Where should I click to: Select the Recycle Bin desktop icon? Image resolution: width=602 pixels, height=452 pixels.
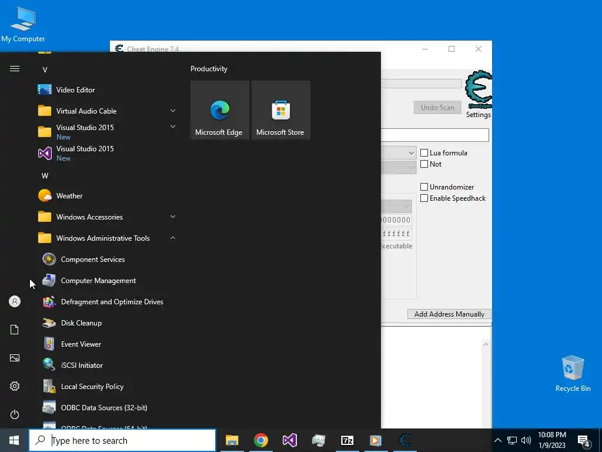(573, 374)
